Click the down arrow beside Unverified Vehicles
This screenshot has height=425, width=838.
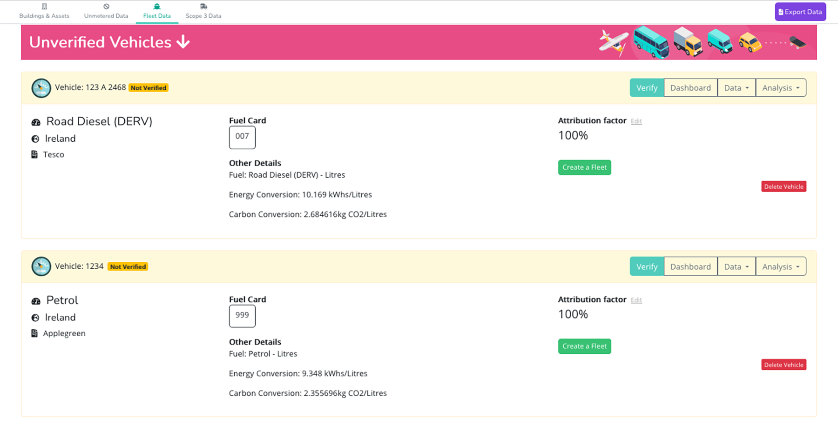(x=183, y=42)
